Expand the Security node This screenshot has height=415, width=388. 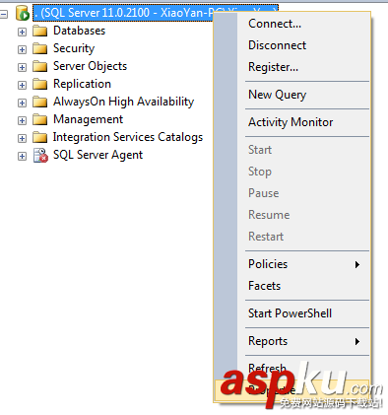[x=22, y=49]
